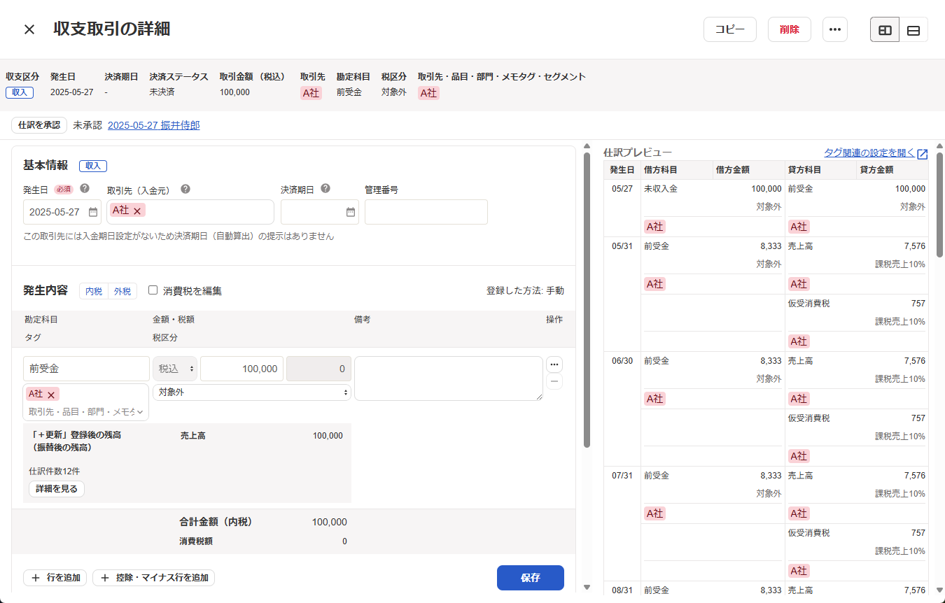Click the 収入 badge in the summary bar

[x=20, y=92]
